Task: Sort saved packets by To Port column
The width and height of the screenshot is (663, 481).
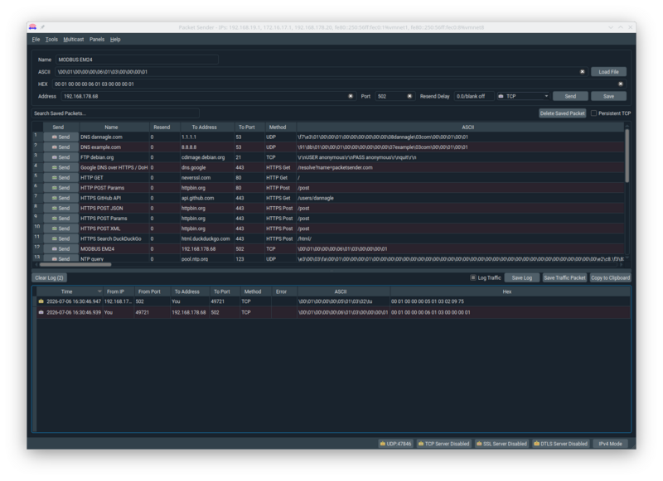Action: pyautogui.click(x=246, y=127)
